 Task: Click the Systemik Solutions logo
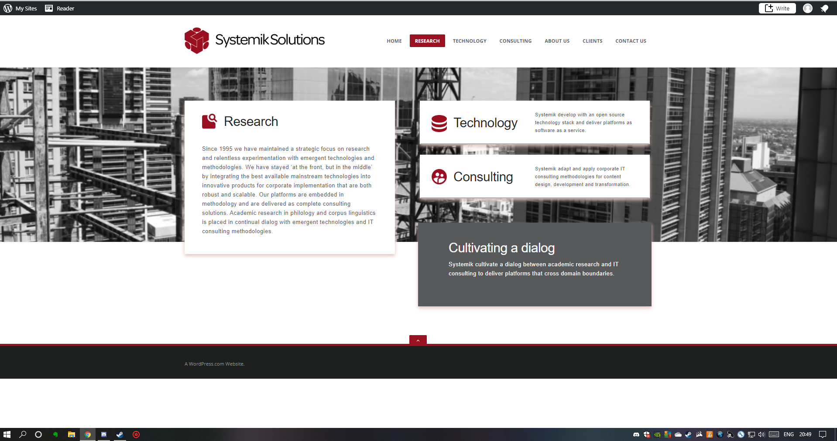pos(254,40)
